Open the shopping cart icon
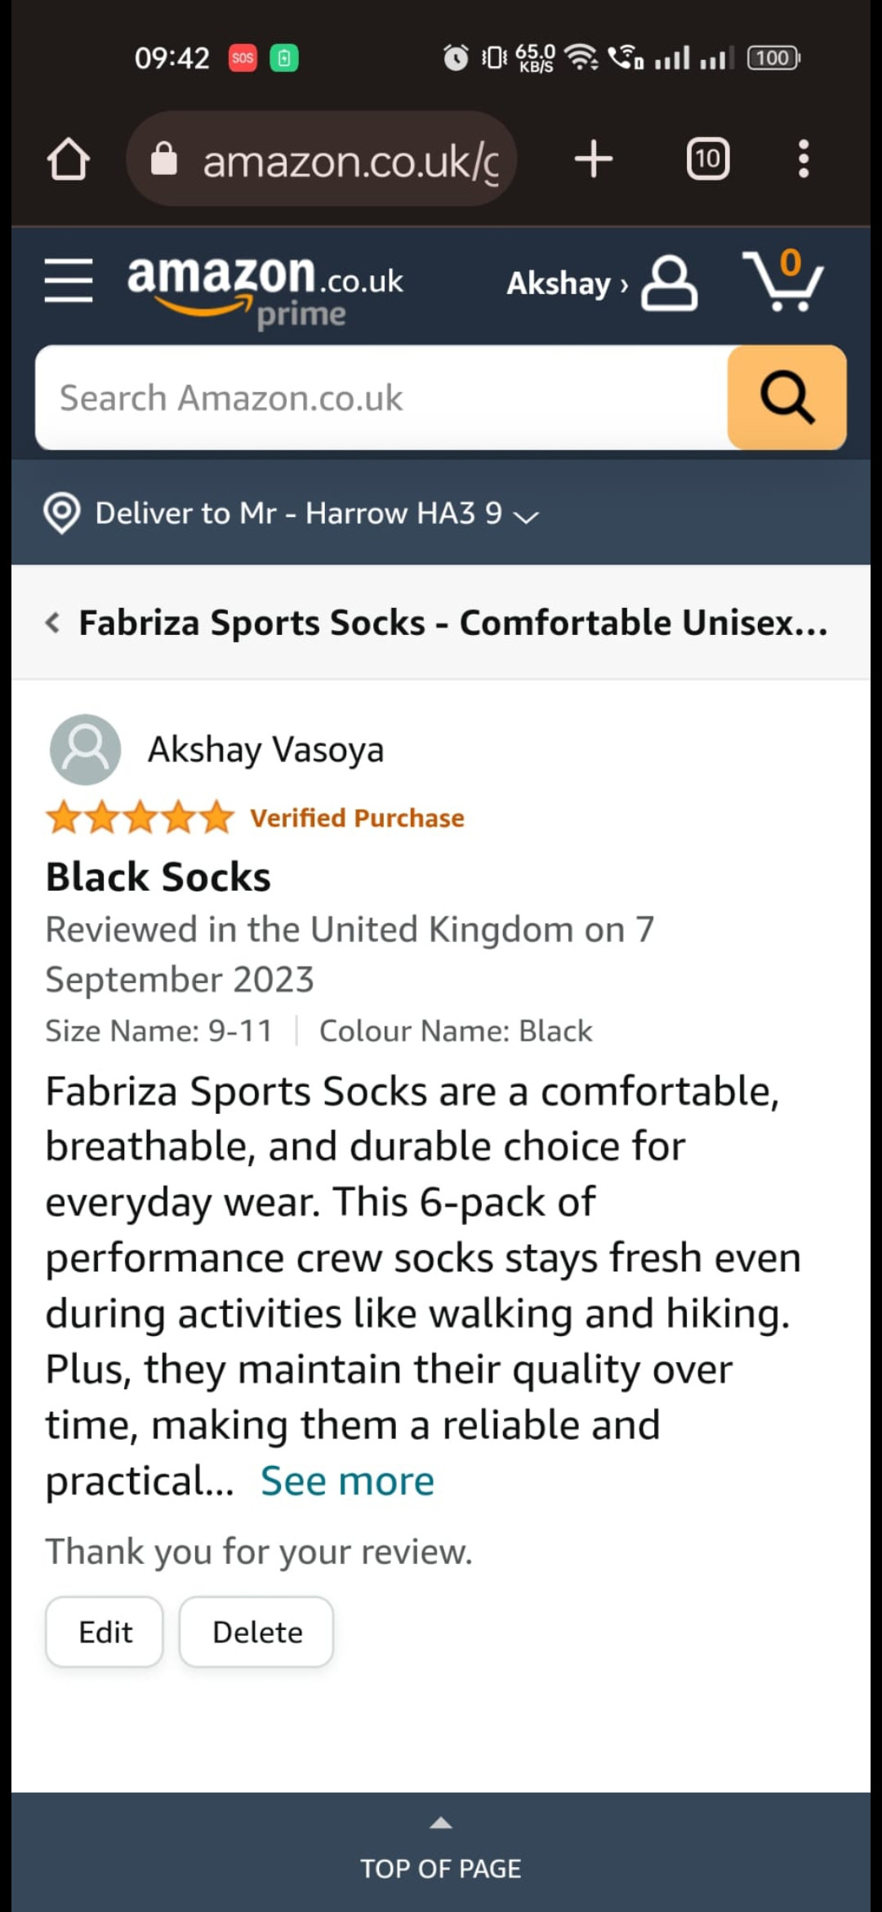Screen dimensions: 882x1912 pos(782,282)
